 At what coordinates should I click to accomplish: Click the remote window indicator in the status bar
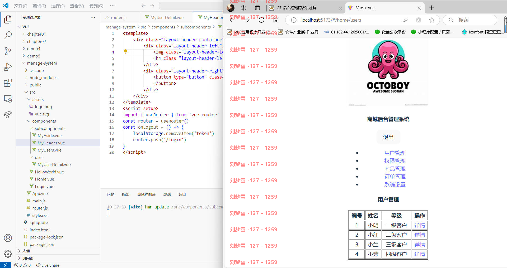pyautogui.click(x=6, y=265)
